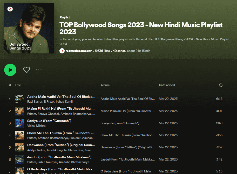Click the Album column header
This screenshot has width=237, height=174.
(105, 85)
